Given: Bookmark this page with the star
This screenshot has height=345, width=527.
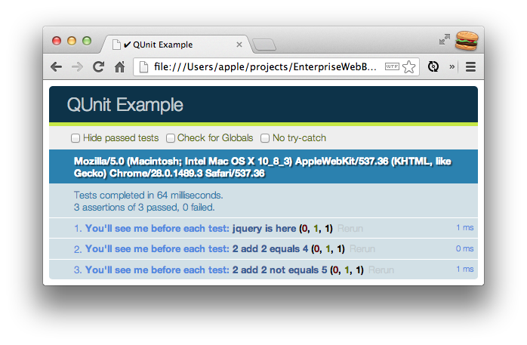Looking at the screenshot, I should 409,67.
